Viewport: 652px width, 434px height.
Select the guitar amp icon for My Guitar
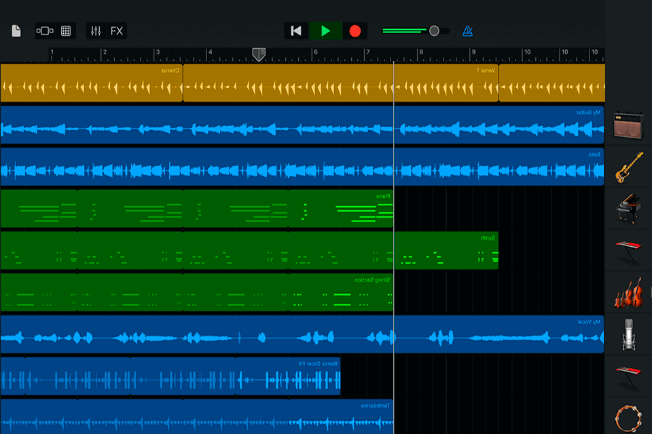coord(628,125)
